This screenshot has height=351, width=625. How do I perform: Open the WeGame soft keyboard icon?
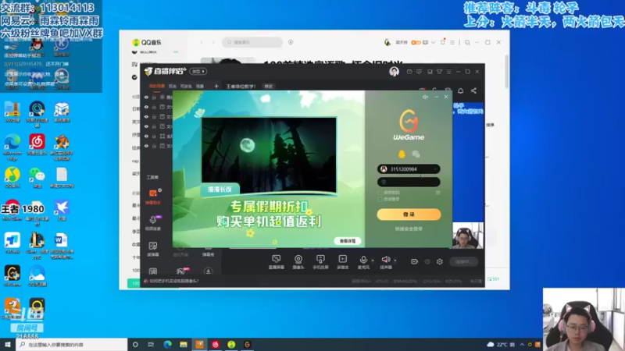(x=437, y=192)
